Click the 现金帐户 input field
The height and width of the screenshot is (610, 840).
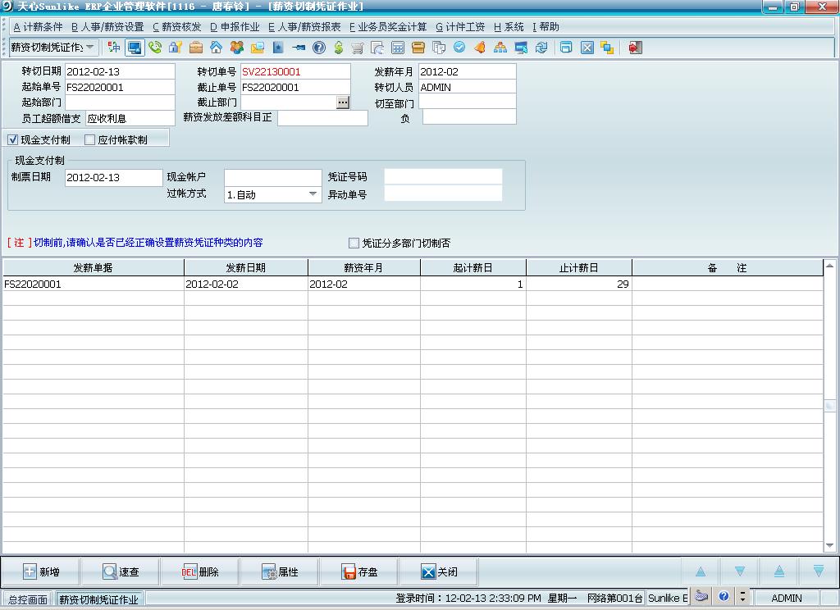tap(272, 177)
